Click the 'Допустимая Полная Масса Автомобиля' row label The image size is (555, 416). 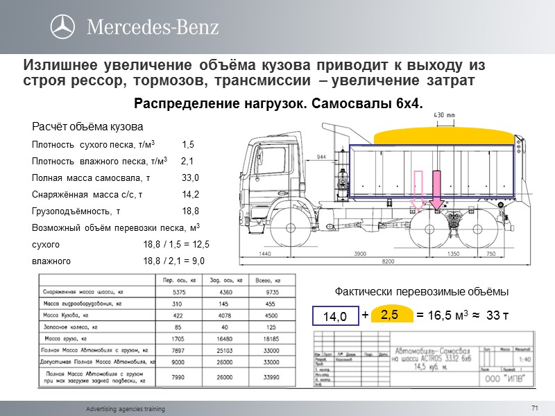point(98,362)
